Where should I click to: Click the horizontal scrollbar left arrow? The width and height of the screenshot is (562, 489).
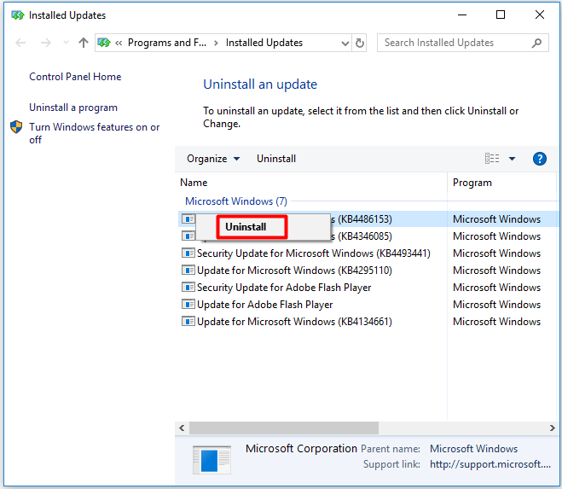[183, 428]
